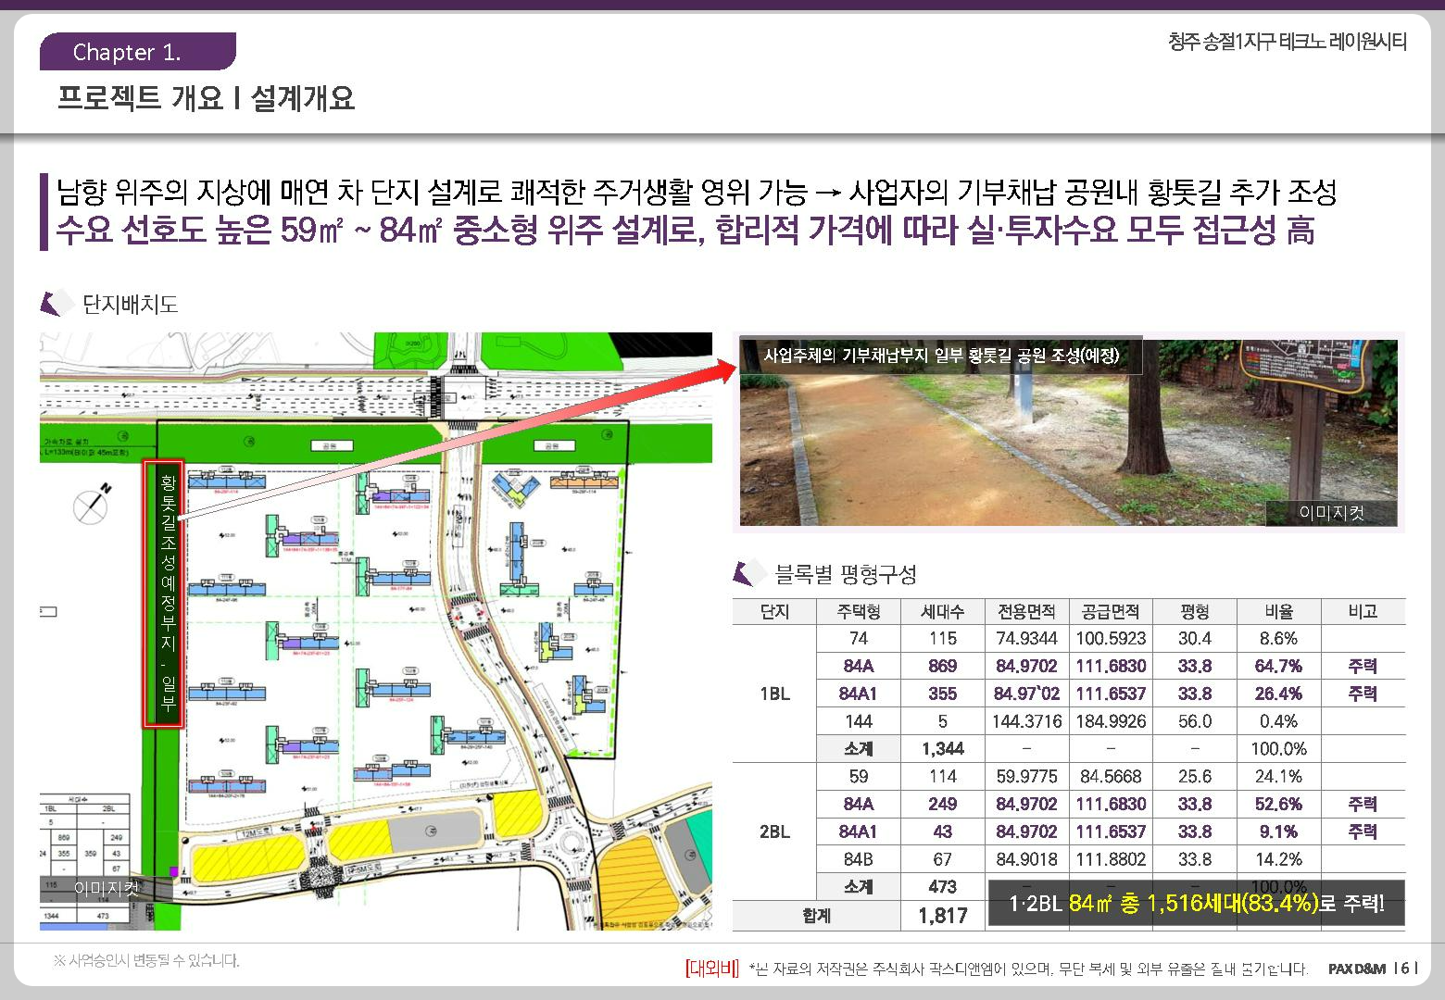Viewport: 1445px width, 1000px height.
Task: Select the 단지배치도 section heading
Action: tap(131, 304)
